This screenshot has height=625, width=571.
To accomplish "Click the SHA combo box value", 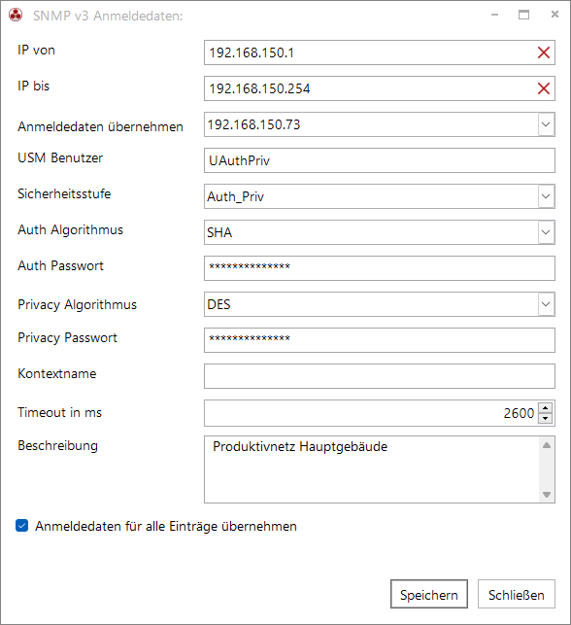I will 219,232.
